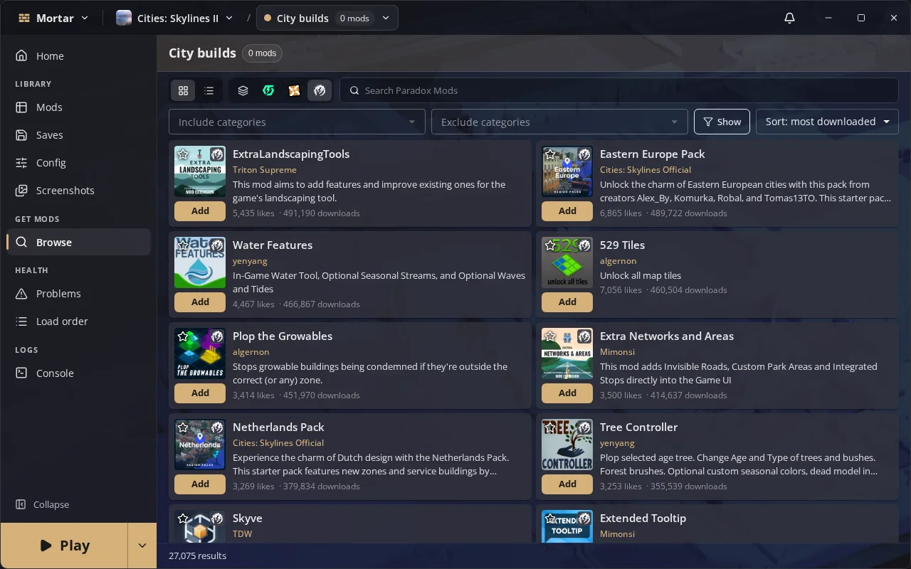Click Paradox badge on ExtraLandscapingTools thumbnail
Screen dimensions: 911x569
217,154
